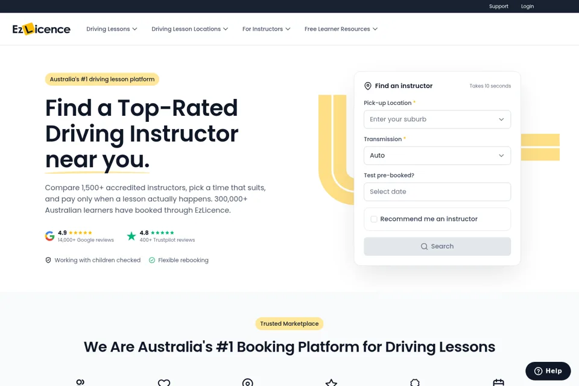Click the green check icon beside Flexible rebooking

pyautogui.click(x=152, y=260)
